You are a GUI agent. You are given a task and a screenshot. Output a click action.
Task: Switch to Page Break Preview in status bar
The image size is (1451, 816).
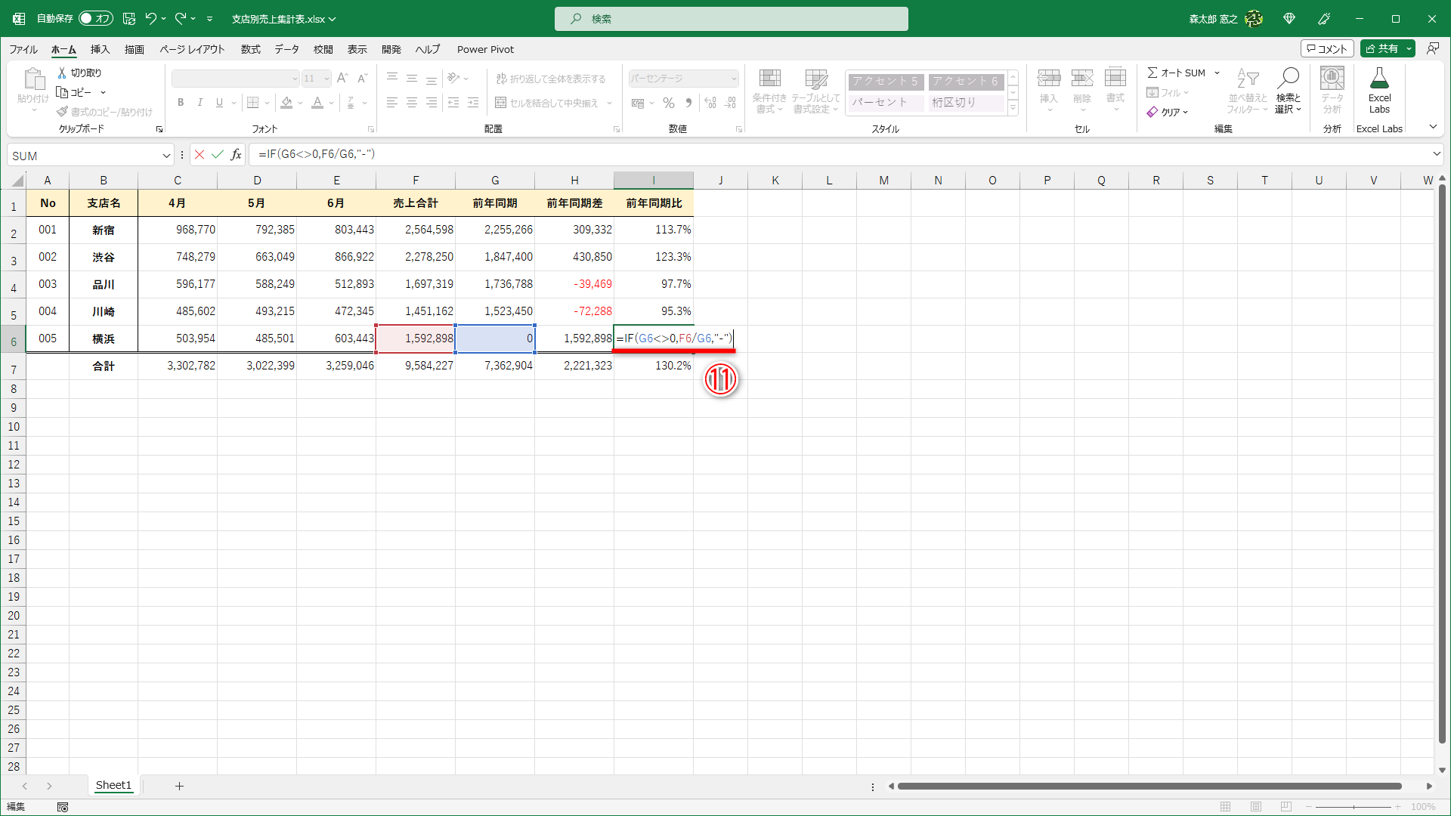tap(1286, 807)
